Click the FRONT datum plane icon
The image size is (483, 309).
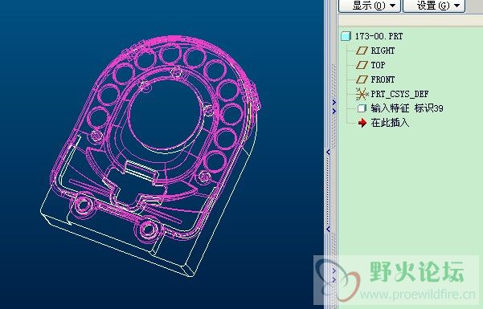click(x=362, y=79)
